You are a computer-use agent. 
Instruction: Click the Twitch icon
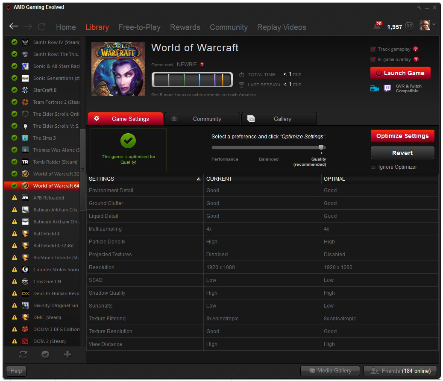387,88
